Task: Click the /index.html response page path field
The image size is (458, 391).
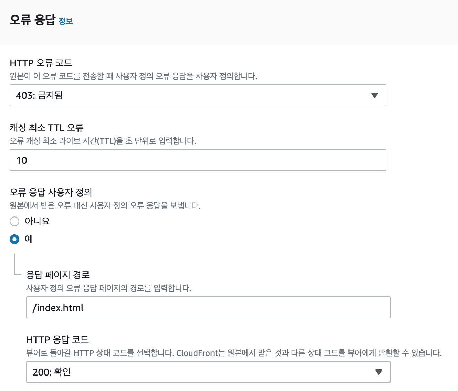Action: pyautogui.click(x=208, y=307)
